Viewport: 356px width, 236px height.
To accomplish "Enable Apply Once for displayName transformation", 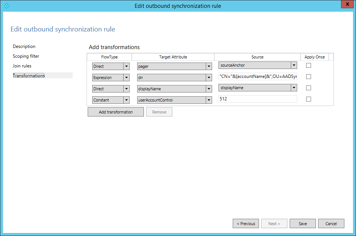I will coord(309,88).
